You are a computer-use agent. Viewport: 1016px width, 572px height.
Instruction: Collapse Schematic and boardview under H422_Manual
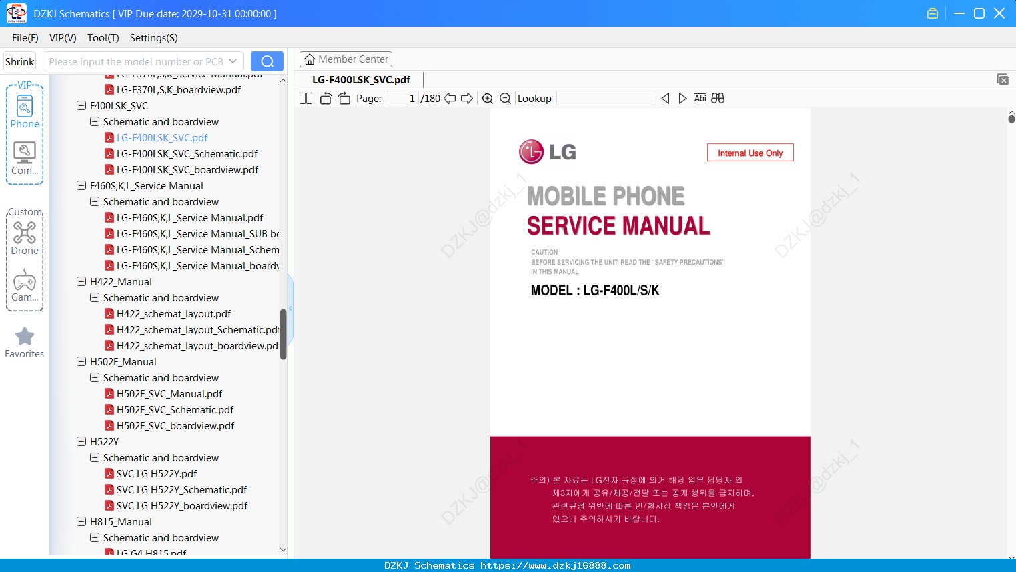95,297
